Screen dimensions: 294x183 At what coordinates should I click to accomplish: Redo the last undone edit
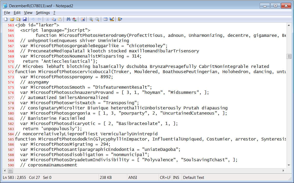pyautogui.click(x=39, y=19)
